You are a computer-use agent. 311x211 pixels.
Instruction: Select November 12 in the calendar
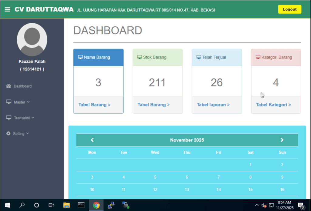pos(155,190)
